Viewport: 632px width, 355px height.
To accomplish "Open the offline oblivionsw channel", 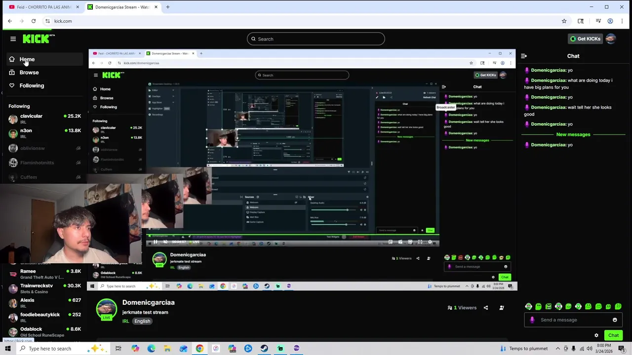I will [44, 148].
